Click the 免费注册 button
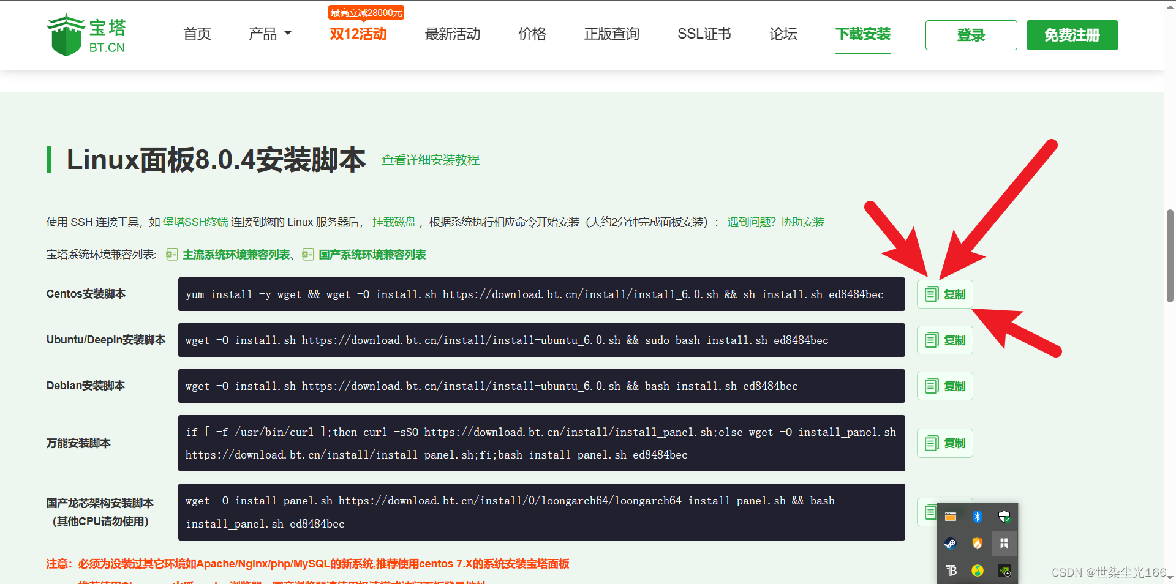Image resolution: width=1176 pixels, height=584 pixels. pyautogui.click(x=1072, y=35)
